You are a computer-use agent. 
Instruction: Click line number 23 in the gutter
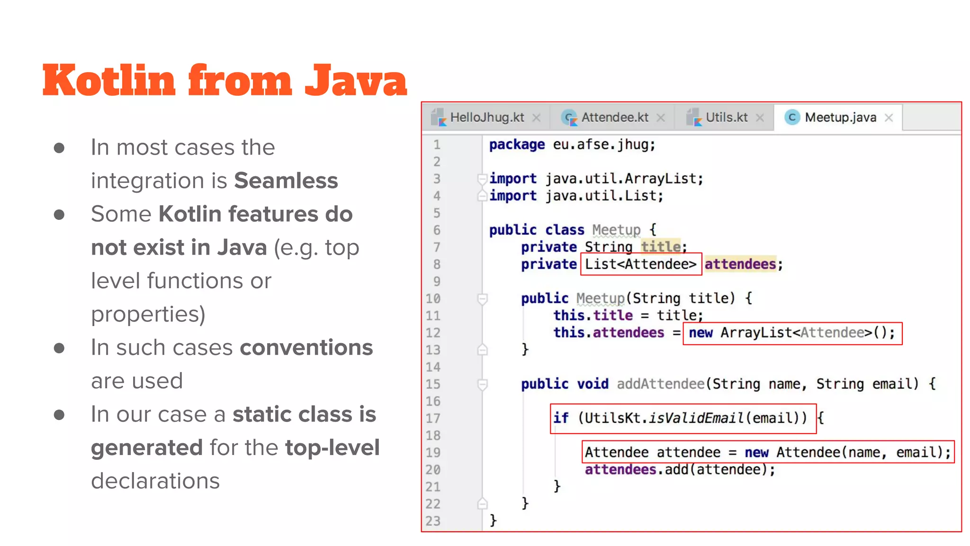433,521
